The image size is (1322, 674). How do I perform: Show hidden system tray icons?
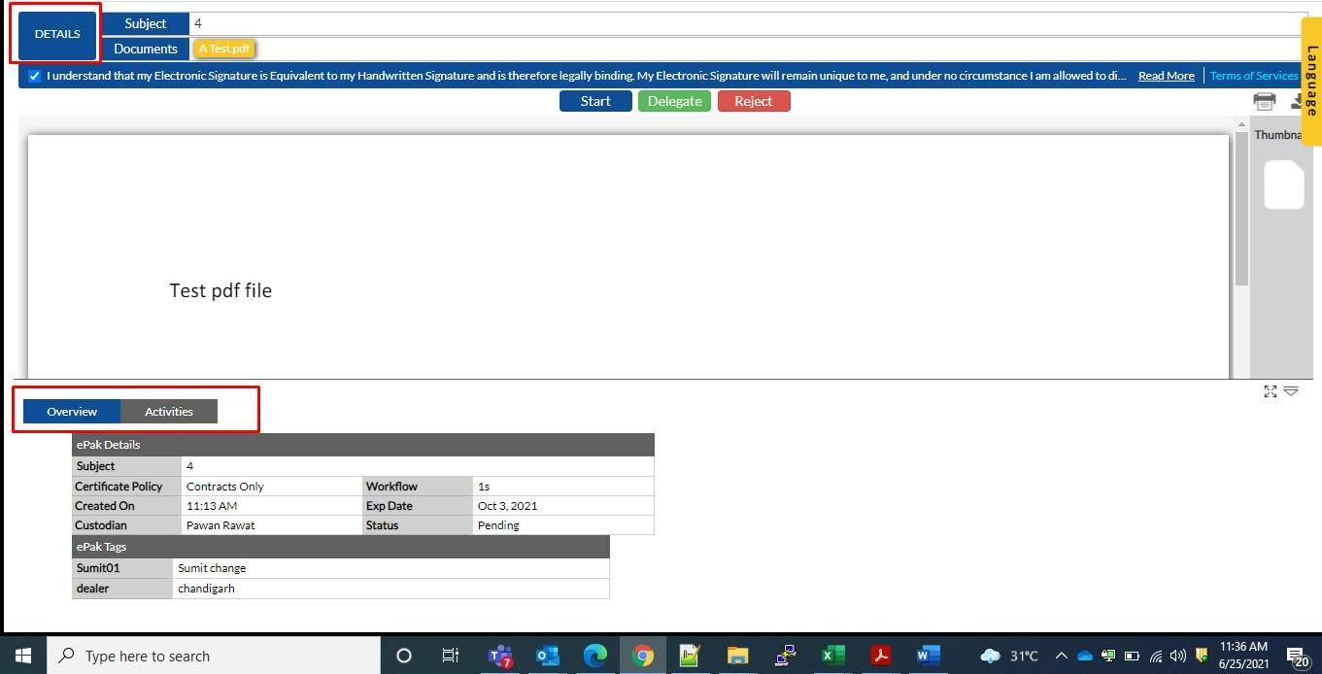(x=1061, y=656)
